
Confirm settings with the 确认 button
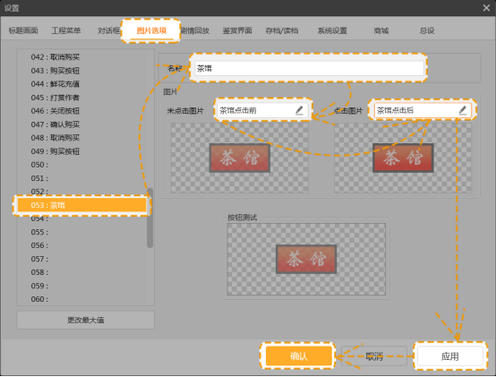click(299, 356)
